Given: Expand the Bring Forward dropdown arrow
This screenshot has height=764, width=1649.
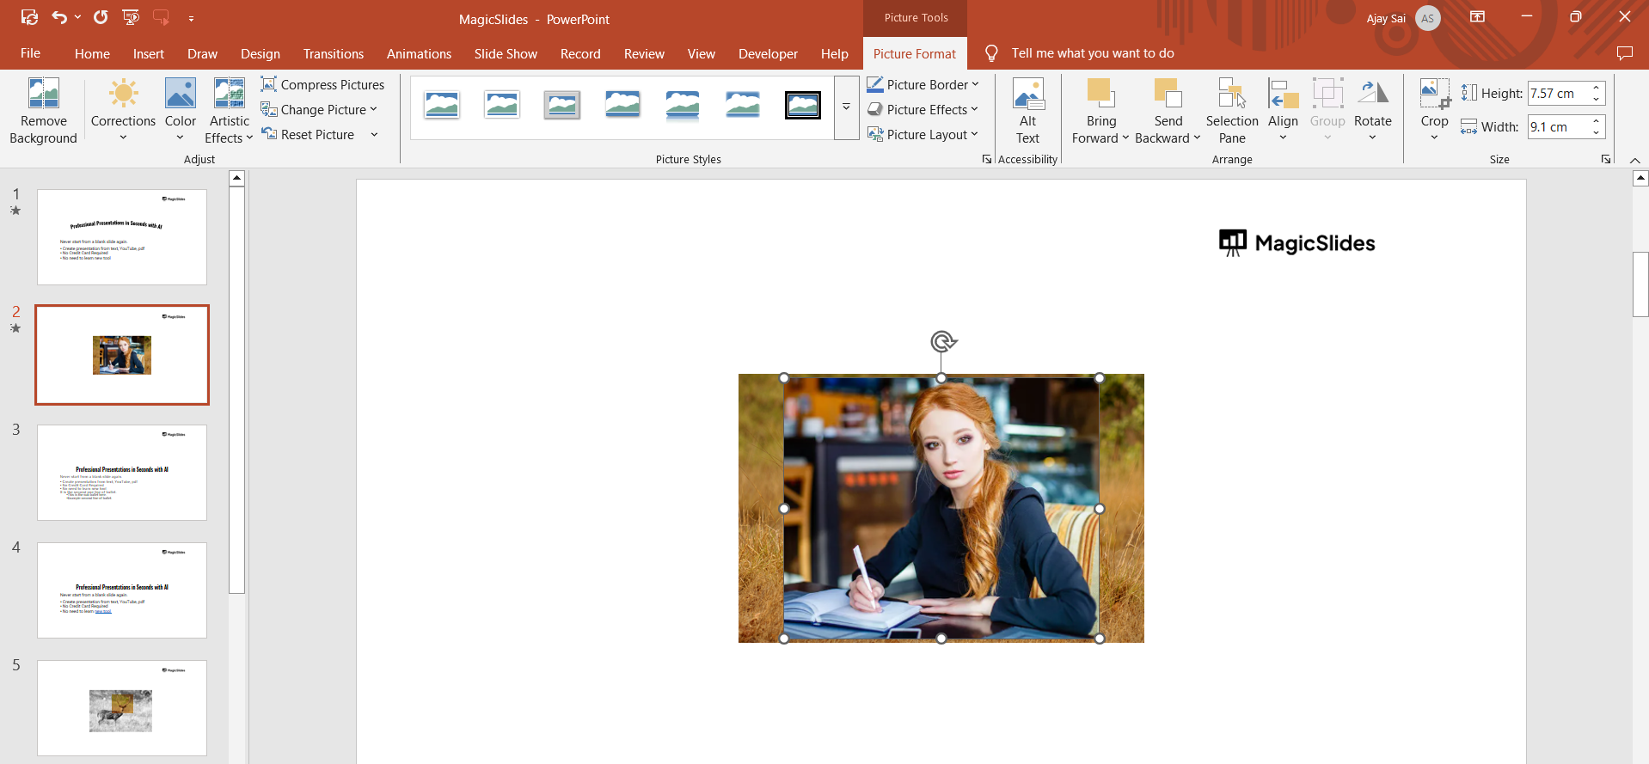Looking at the screenshot, I should coord(1125,138).
